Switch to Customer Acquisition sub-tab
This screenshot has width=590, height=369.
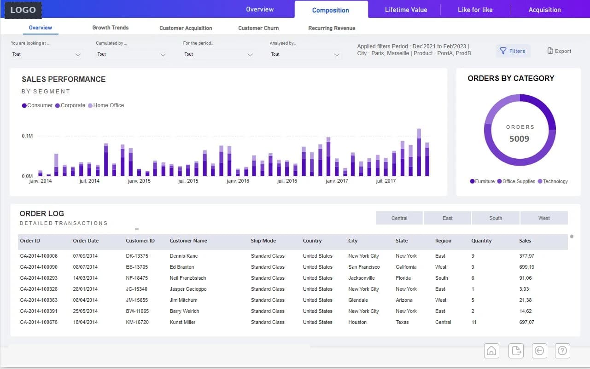(x=186, y=28)
